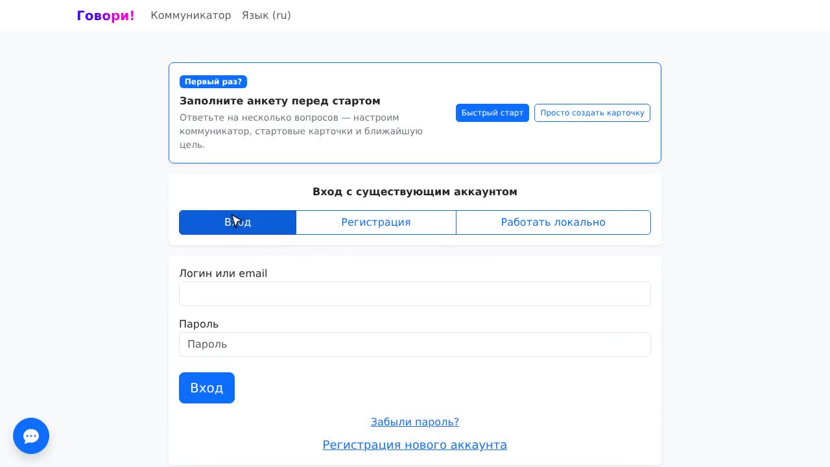The height and width of the screenshot is (467, 830).
Task: Click Просто создать карточку button
Action: [x=592, y=113]
